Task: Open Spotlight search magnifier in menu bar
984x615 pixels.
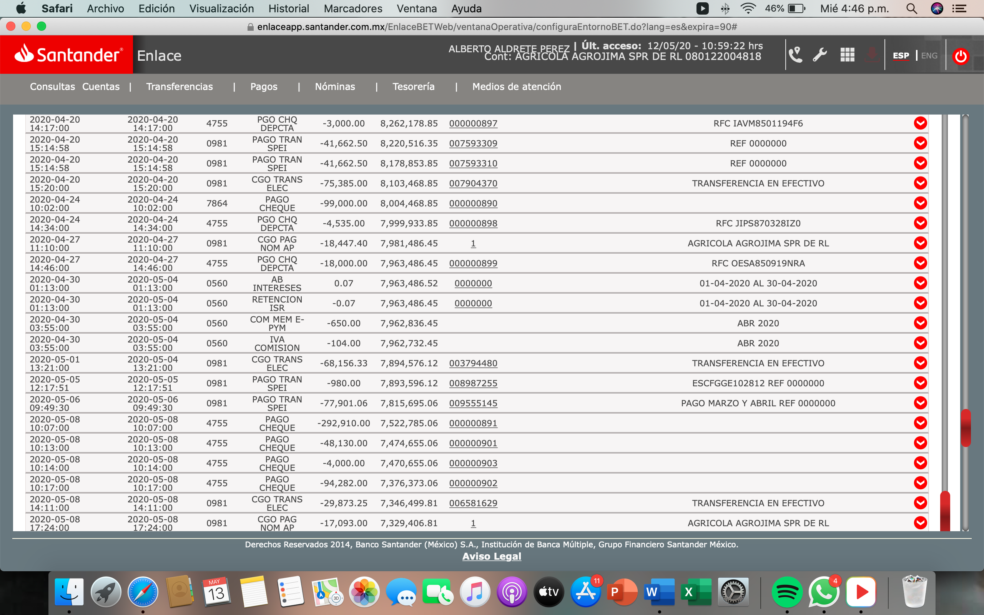Action: tap(911, 8)
